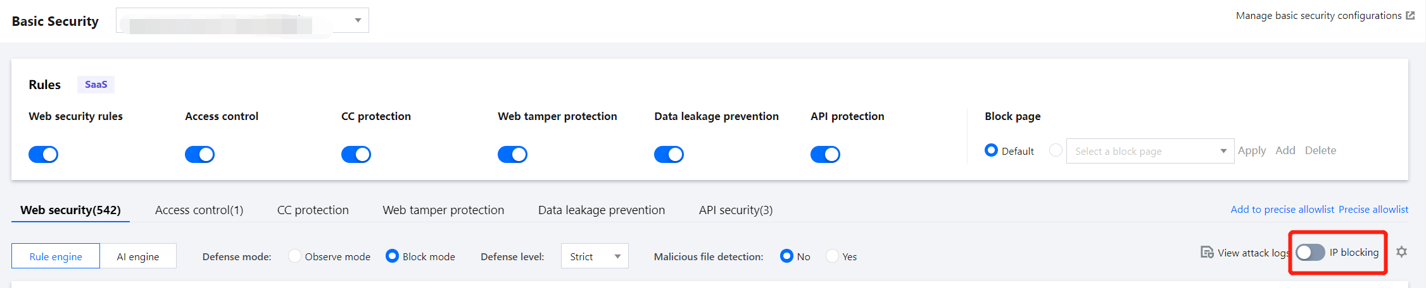Open the IP blocking settings gear icon
1426x288 pixels.
coord(1401,252)
